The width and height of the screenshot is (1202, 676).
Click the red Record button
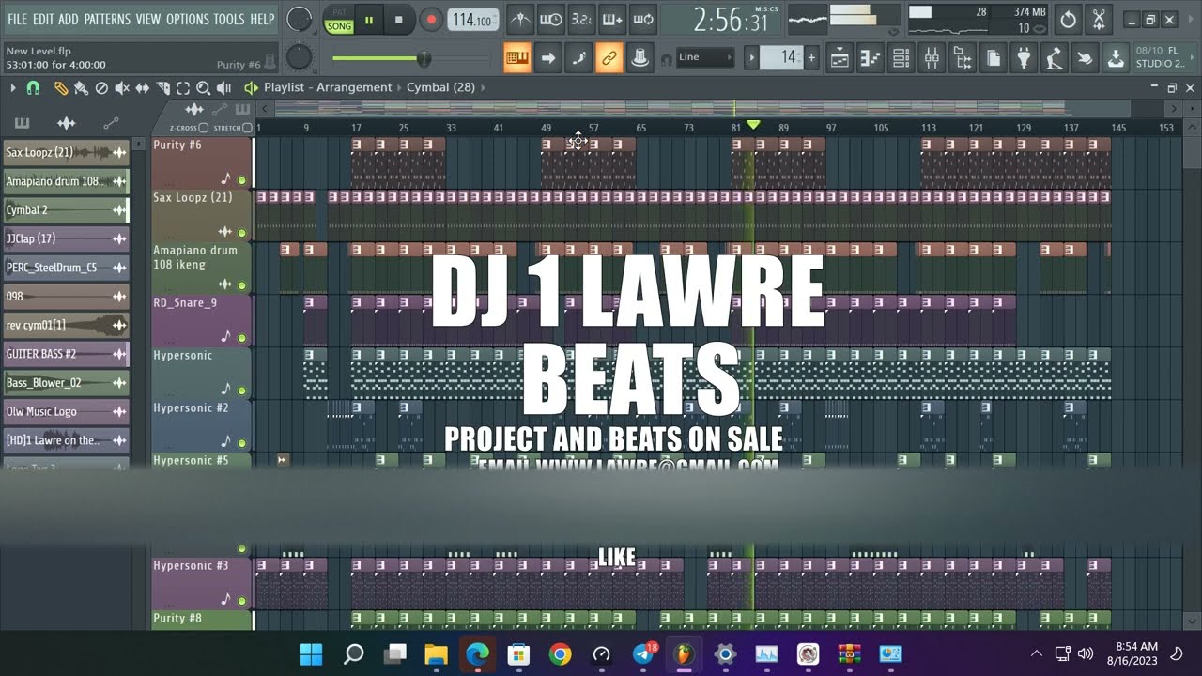tap(430, 19)
